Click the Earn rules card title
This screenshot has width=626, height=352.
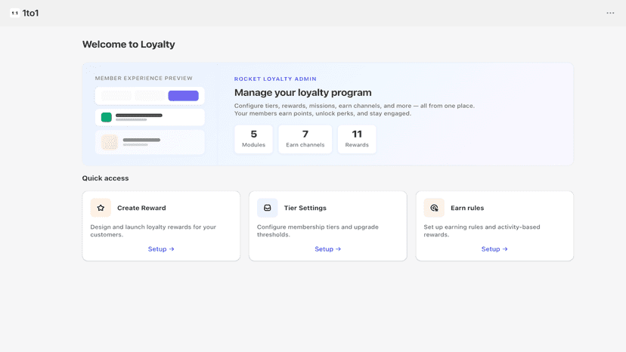pyautogui.click(x=467, y=208)
